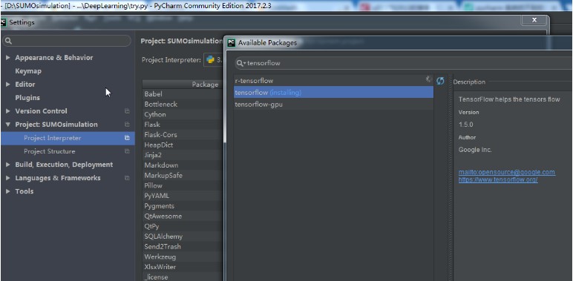This screenshot has width=573, height=281.
Task: Click the magnifier icon in Settings search box
Action: [9, 41]
